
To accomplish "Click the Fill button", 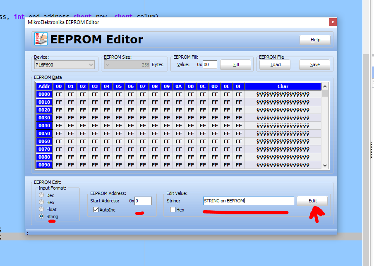I will (x=236, y=64).
